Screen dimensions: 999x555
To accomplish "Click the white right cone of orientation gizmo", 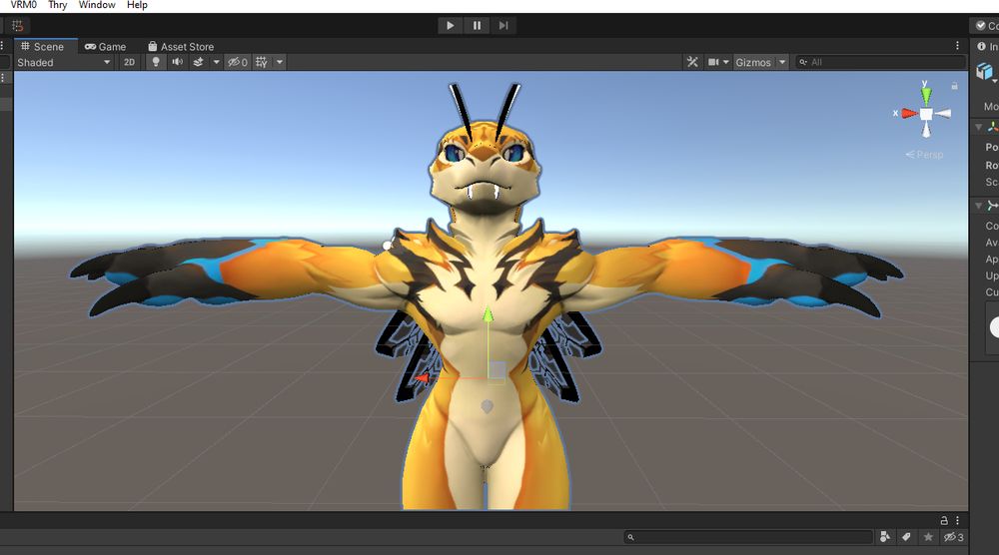I will pyautogui.click(x=943, y=114).
